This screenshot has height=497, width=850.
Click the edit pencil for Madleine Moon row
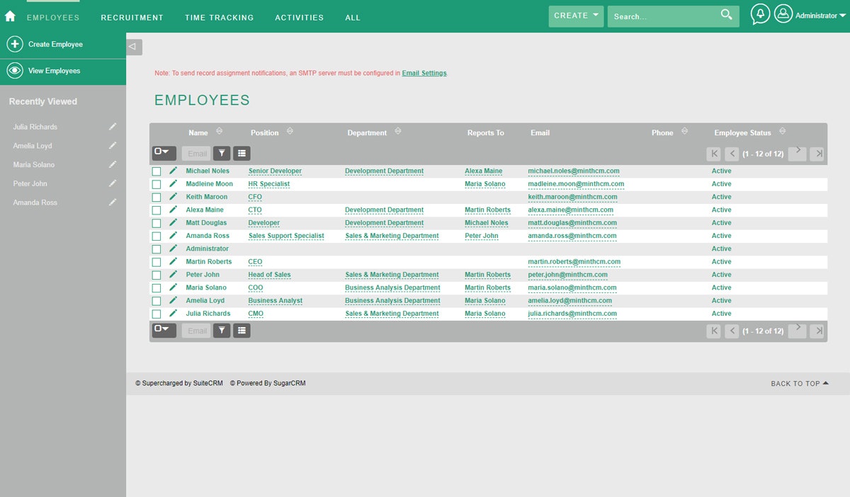tap(174, 183)
